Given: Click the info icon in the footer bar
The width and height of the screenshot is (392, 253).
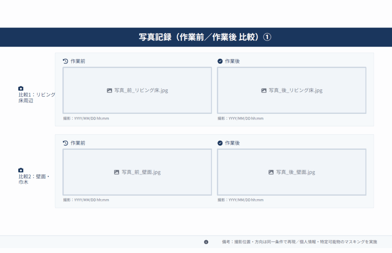Looking at the screenshot, I should (x=206, y=242).
